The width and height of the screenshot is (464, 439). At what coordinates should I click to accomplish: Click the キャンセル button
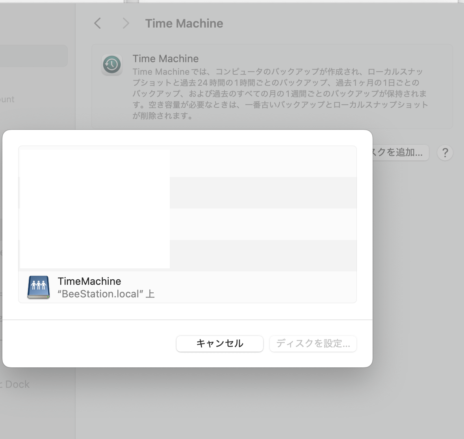[x=219, y=343]
